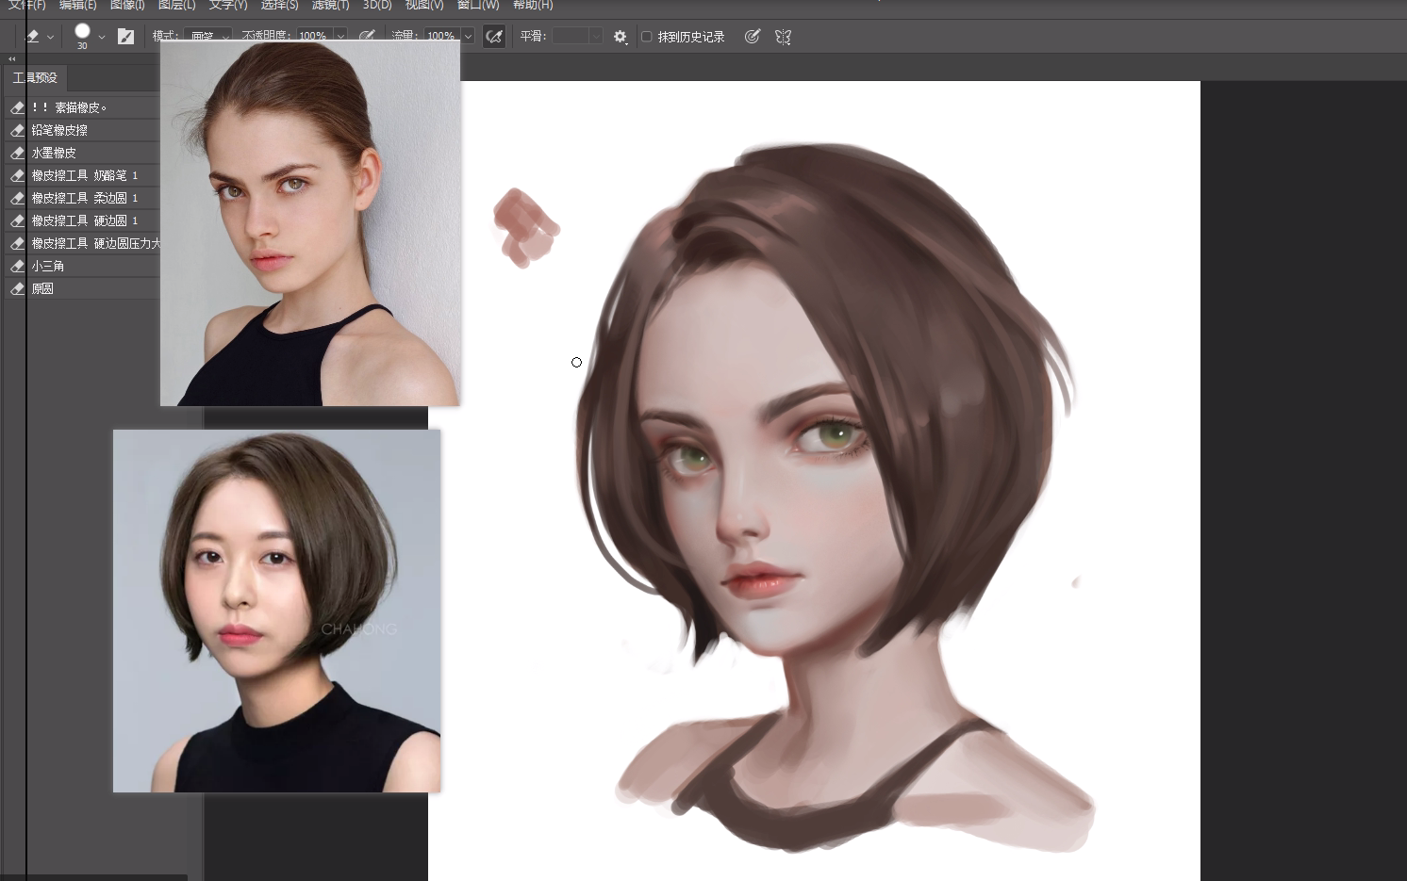The width and height of the screenshot is (1407, 881).
Task: Click the round brush preview sized 30
Action: [x=82, y=31]
